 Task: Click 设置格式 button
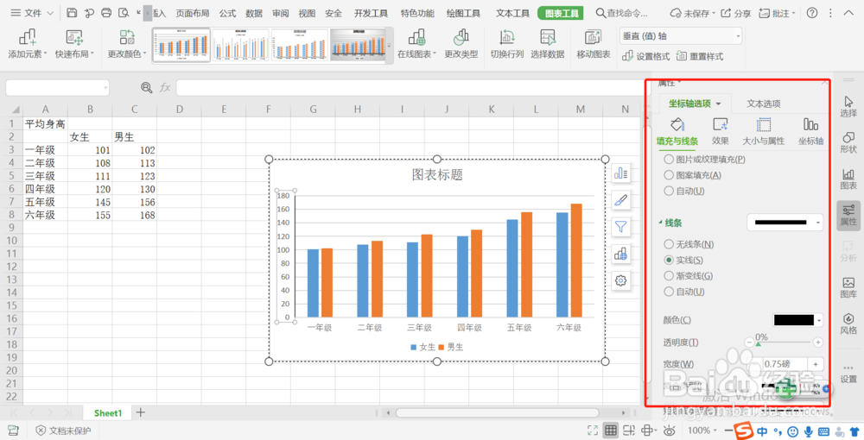pyautogui.click(x=645, y=56)
